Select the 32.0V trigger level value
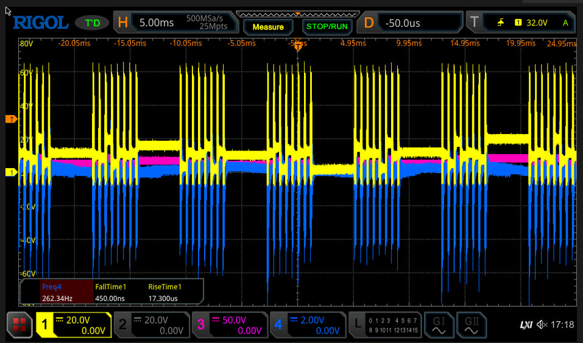The height and width of the screenshot is (343, 583). [x=537, y=23]
